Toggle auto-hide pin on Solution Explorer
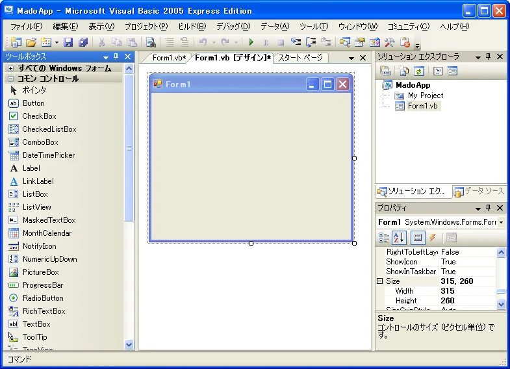Screen dimensions: 510x369 tap(488, 57)
